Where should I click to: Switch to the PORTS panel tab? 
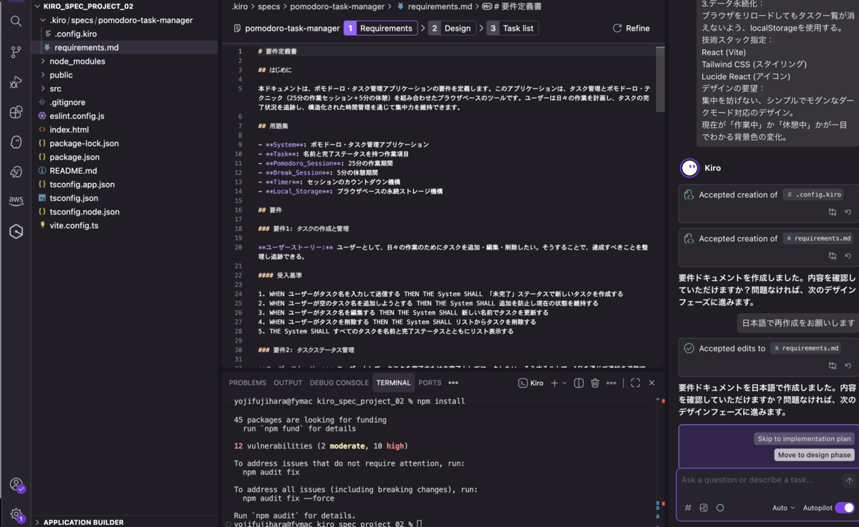tap(430, 383)
